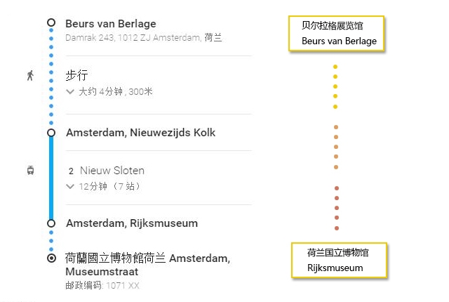Click the yellow 荷兰国立博物馆 Rijksmuseum box
Viewport: 449px width, 302px height.
pyautogui.click(x=339, y=260)
